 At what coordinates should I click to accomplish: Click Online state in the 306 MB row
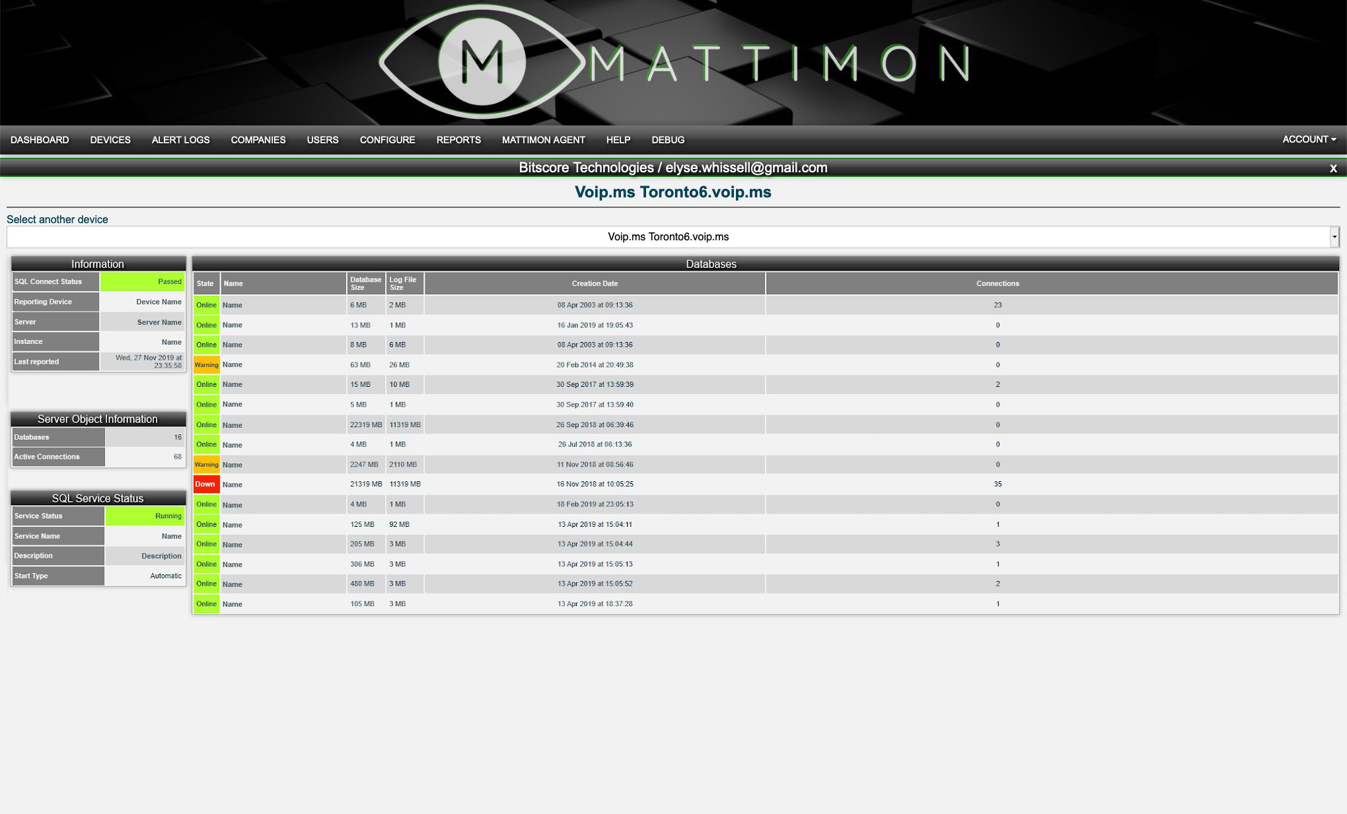point(206,564)
